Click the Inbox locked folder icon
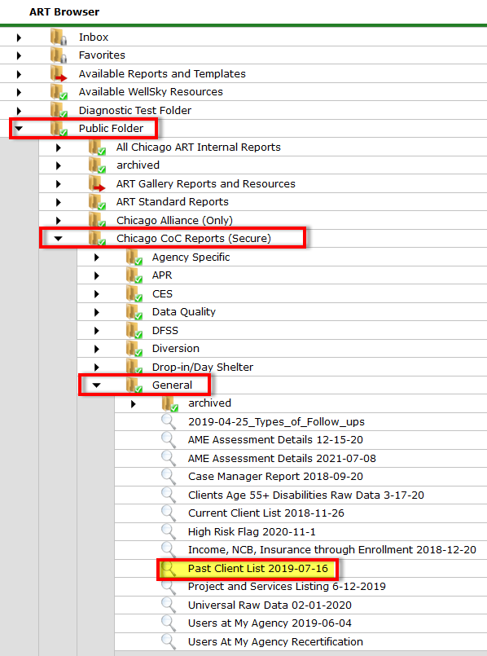 point(59,37)
